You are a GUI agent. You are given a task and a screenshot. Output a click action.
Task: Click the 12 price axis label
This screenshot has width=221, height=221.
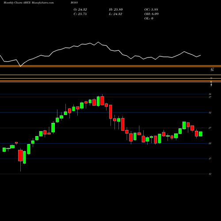click(210, 174)
